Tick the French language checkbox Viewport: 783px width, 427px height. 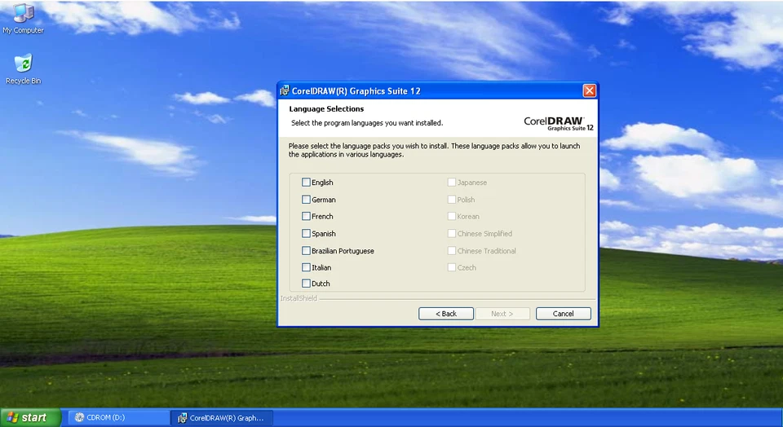(306, 217)
